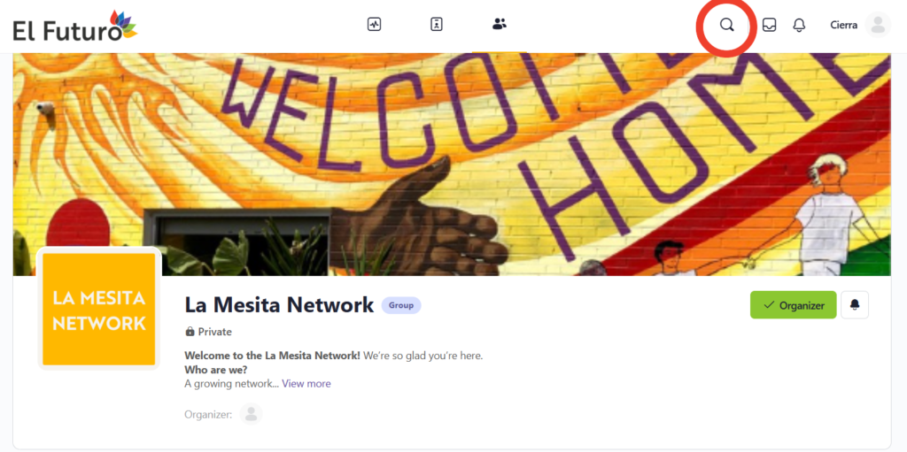Open the inbox messages icon
The image size is (907, 452).
[769, 25]
